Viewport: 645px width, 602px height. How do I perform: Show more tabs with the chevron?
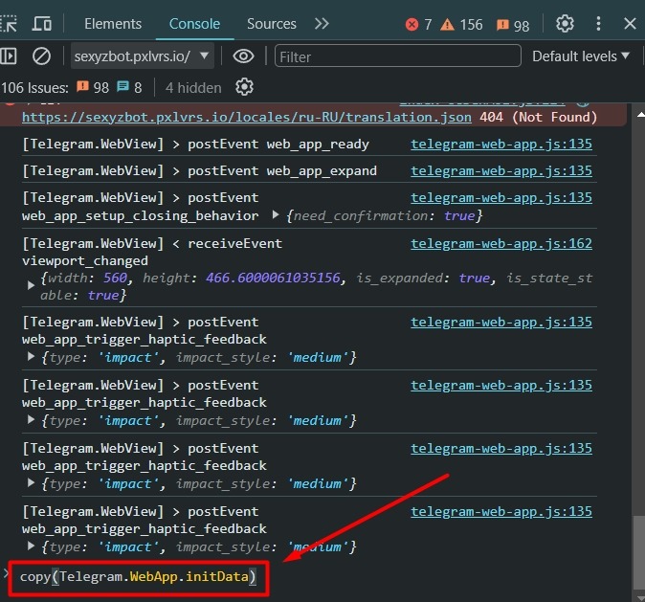pyautogui.click(x=322, y=24)
